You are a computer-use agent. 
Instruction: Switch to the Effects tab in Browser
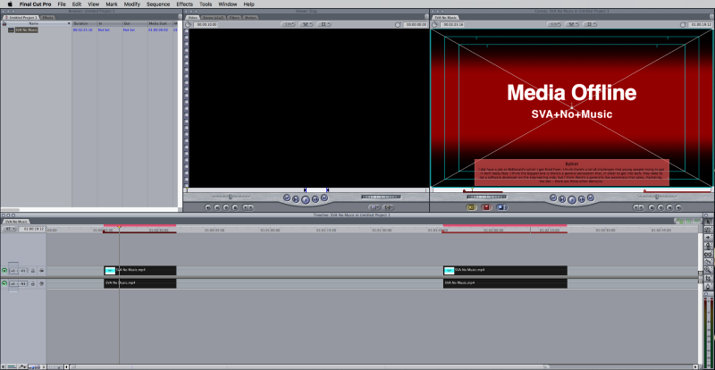point(47,17)
